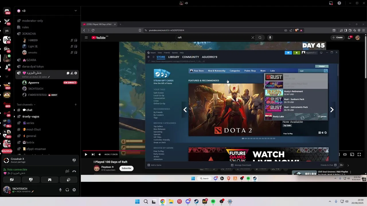The height and width of the screenshot is (206, 367).
Task: Invite people to the active voice channel
Action: point(72,73)
